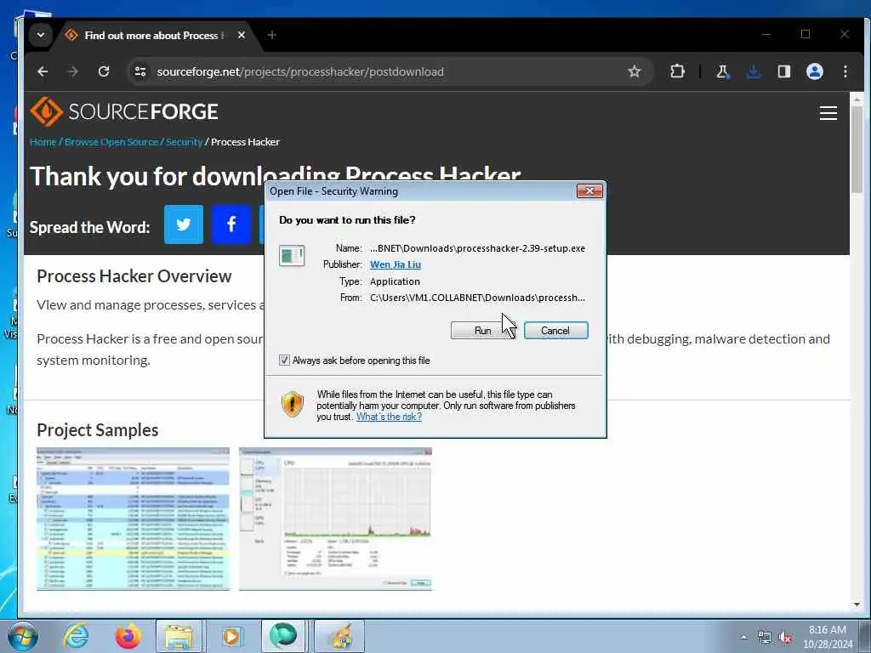Image resolution: width=871 pixels, height=653 pixels.
Task: Click the green round taskbar application icon
Action: point(283,636)
